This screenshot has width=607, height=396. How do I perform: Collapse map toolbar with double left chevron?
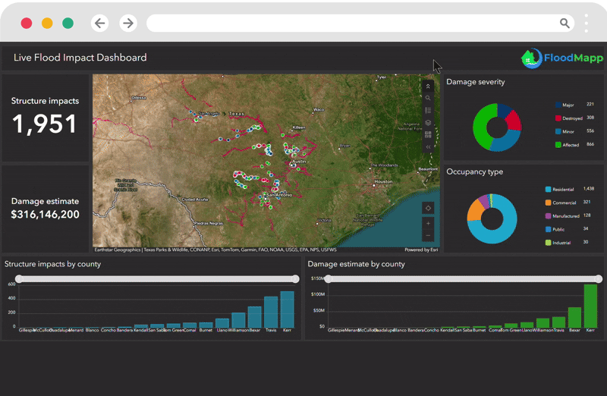point(428,147)
